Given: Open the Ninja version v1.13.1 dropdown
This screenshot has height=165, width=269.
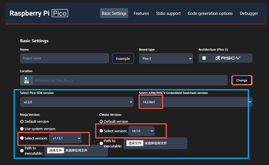Looking at the screenshot, I should [65, 138].
